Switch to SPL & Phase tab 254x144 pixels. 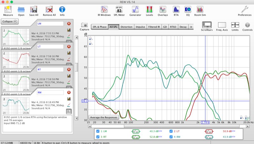(100, 27)
